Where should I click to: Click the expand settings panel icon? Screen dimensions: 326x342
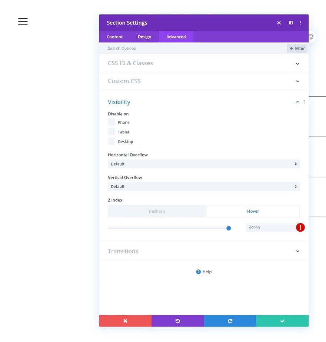290,23
